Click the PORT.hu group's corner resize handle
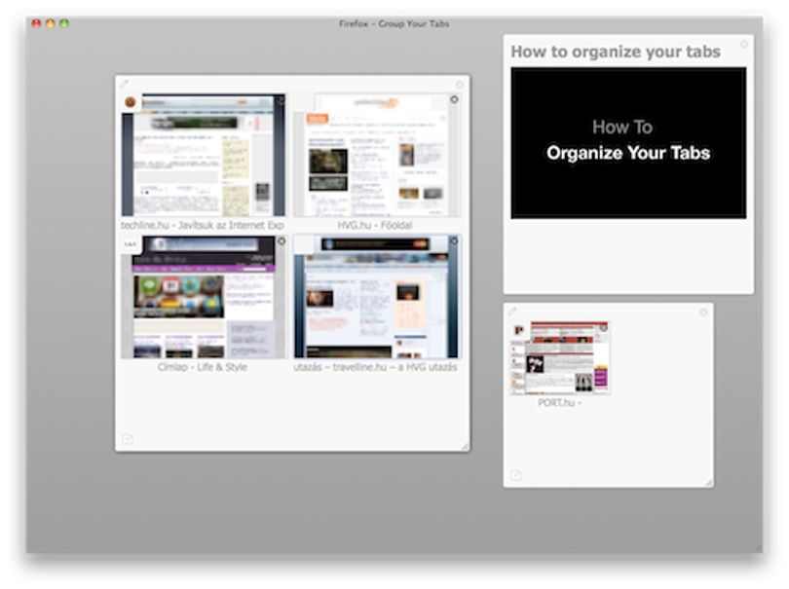Screen dimensions: 789x589 click(x=708, y=482)
